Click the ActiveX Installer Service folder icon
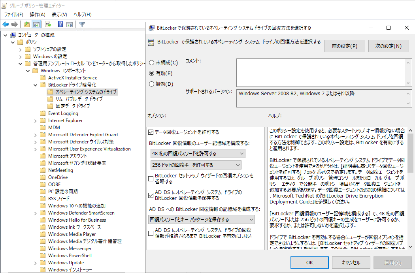415x273 pixels. point(43,78)
